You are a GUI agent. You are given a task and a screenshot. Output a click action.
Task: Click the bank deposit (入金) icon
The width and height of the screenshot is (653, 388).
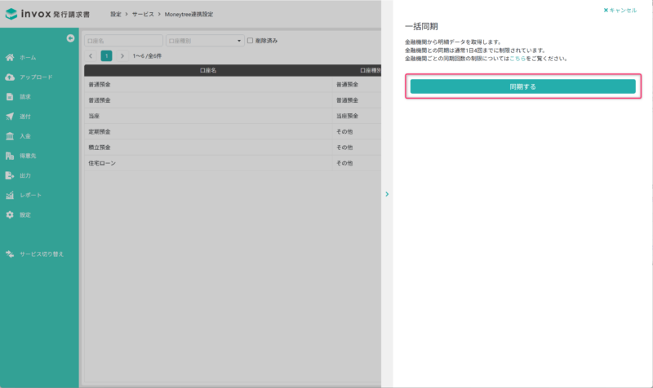(x=10, y=136)
